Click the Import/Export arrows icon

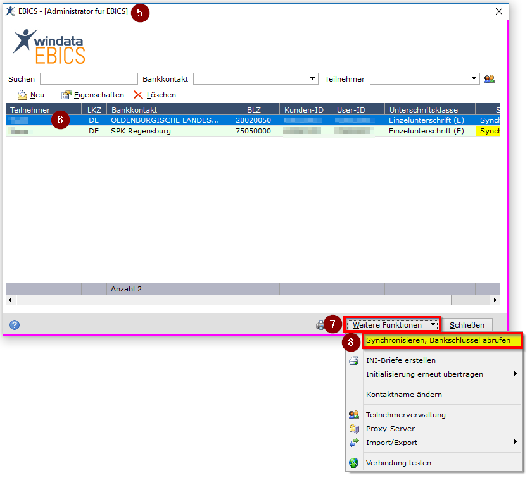pyautogui.click(x=354, y=443)
